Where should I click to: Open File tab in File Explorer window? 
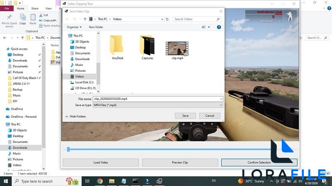[x=7, y=8]
